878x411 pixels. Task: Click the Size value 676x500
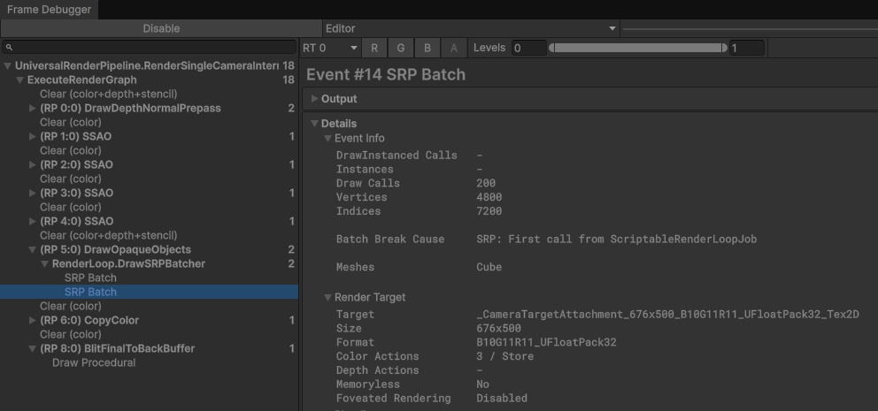[498, 328]
